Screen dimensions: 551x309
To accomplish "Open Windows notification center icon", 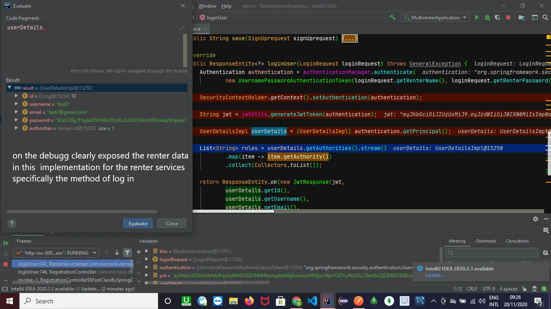I will pos(538,301).
